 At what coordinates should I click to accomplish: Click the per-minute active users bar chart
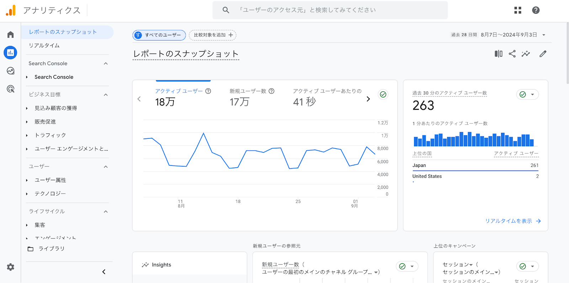(x=474, y=139)
